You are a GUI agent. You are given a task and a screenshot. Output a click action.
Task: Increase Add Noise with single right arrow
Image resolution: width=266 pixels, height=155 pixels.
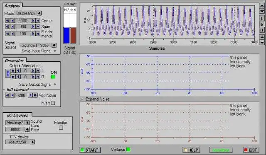30,95
